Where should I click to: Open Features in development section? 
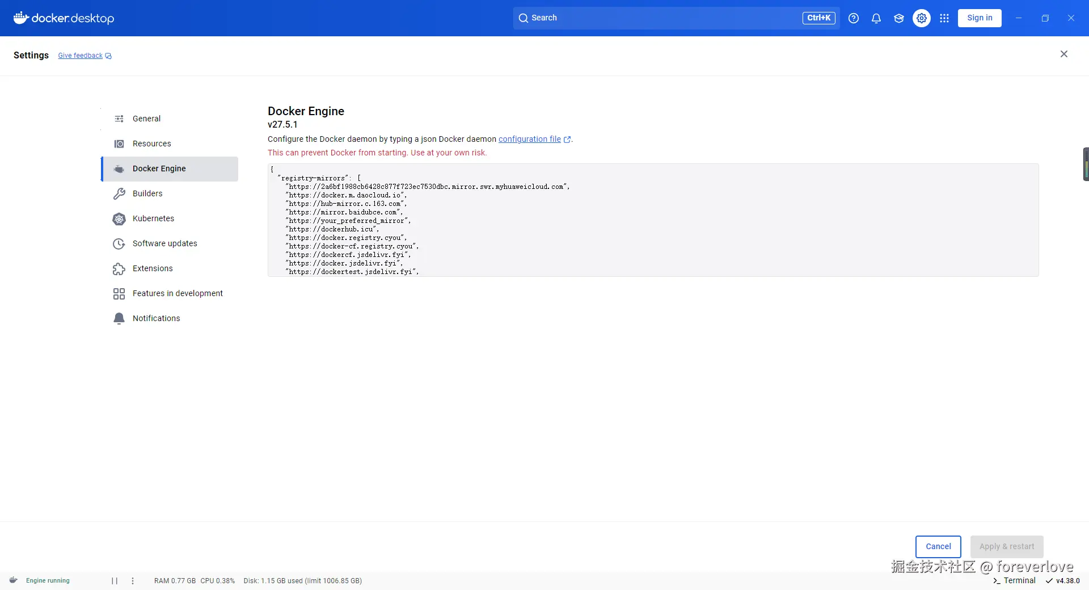point(170,293)
